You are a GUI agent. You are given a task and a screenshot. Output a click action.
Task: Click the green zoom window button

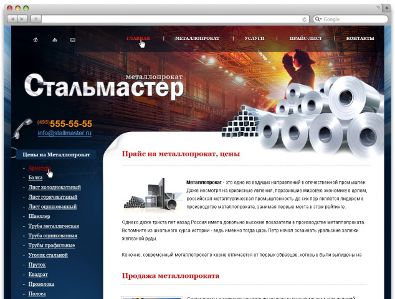click(x=26, y=8)
